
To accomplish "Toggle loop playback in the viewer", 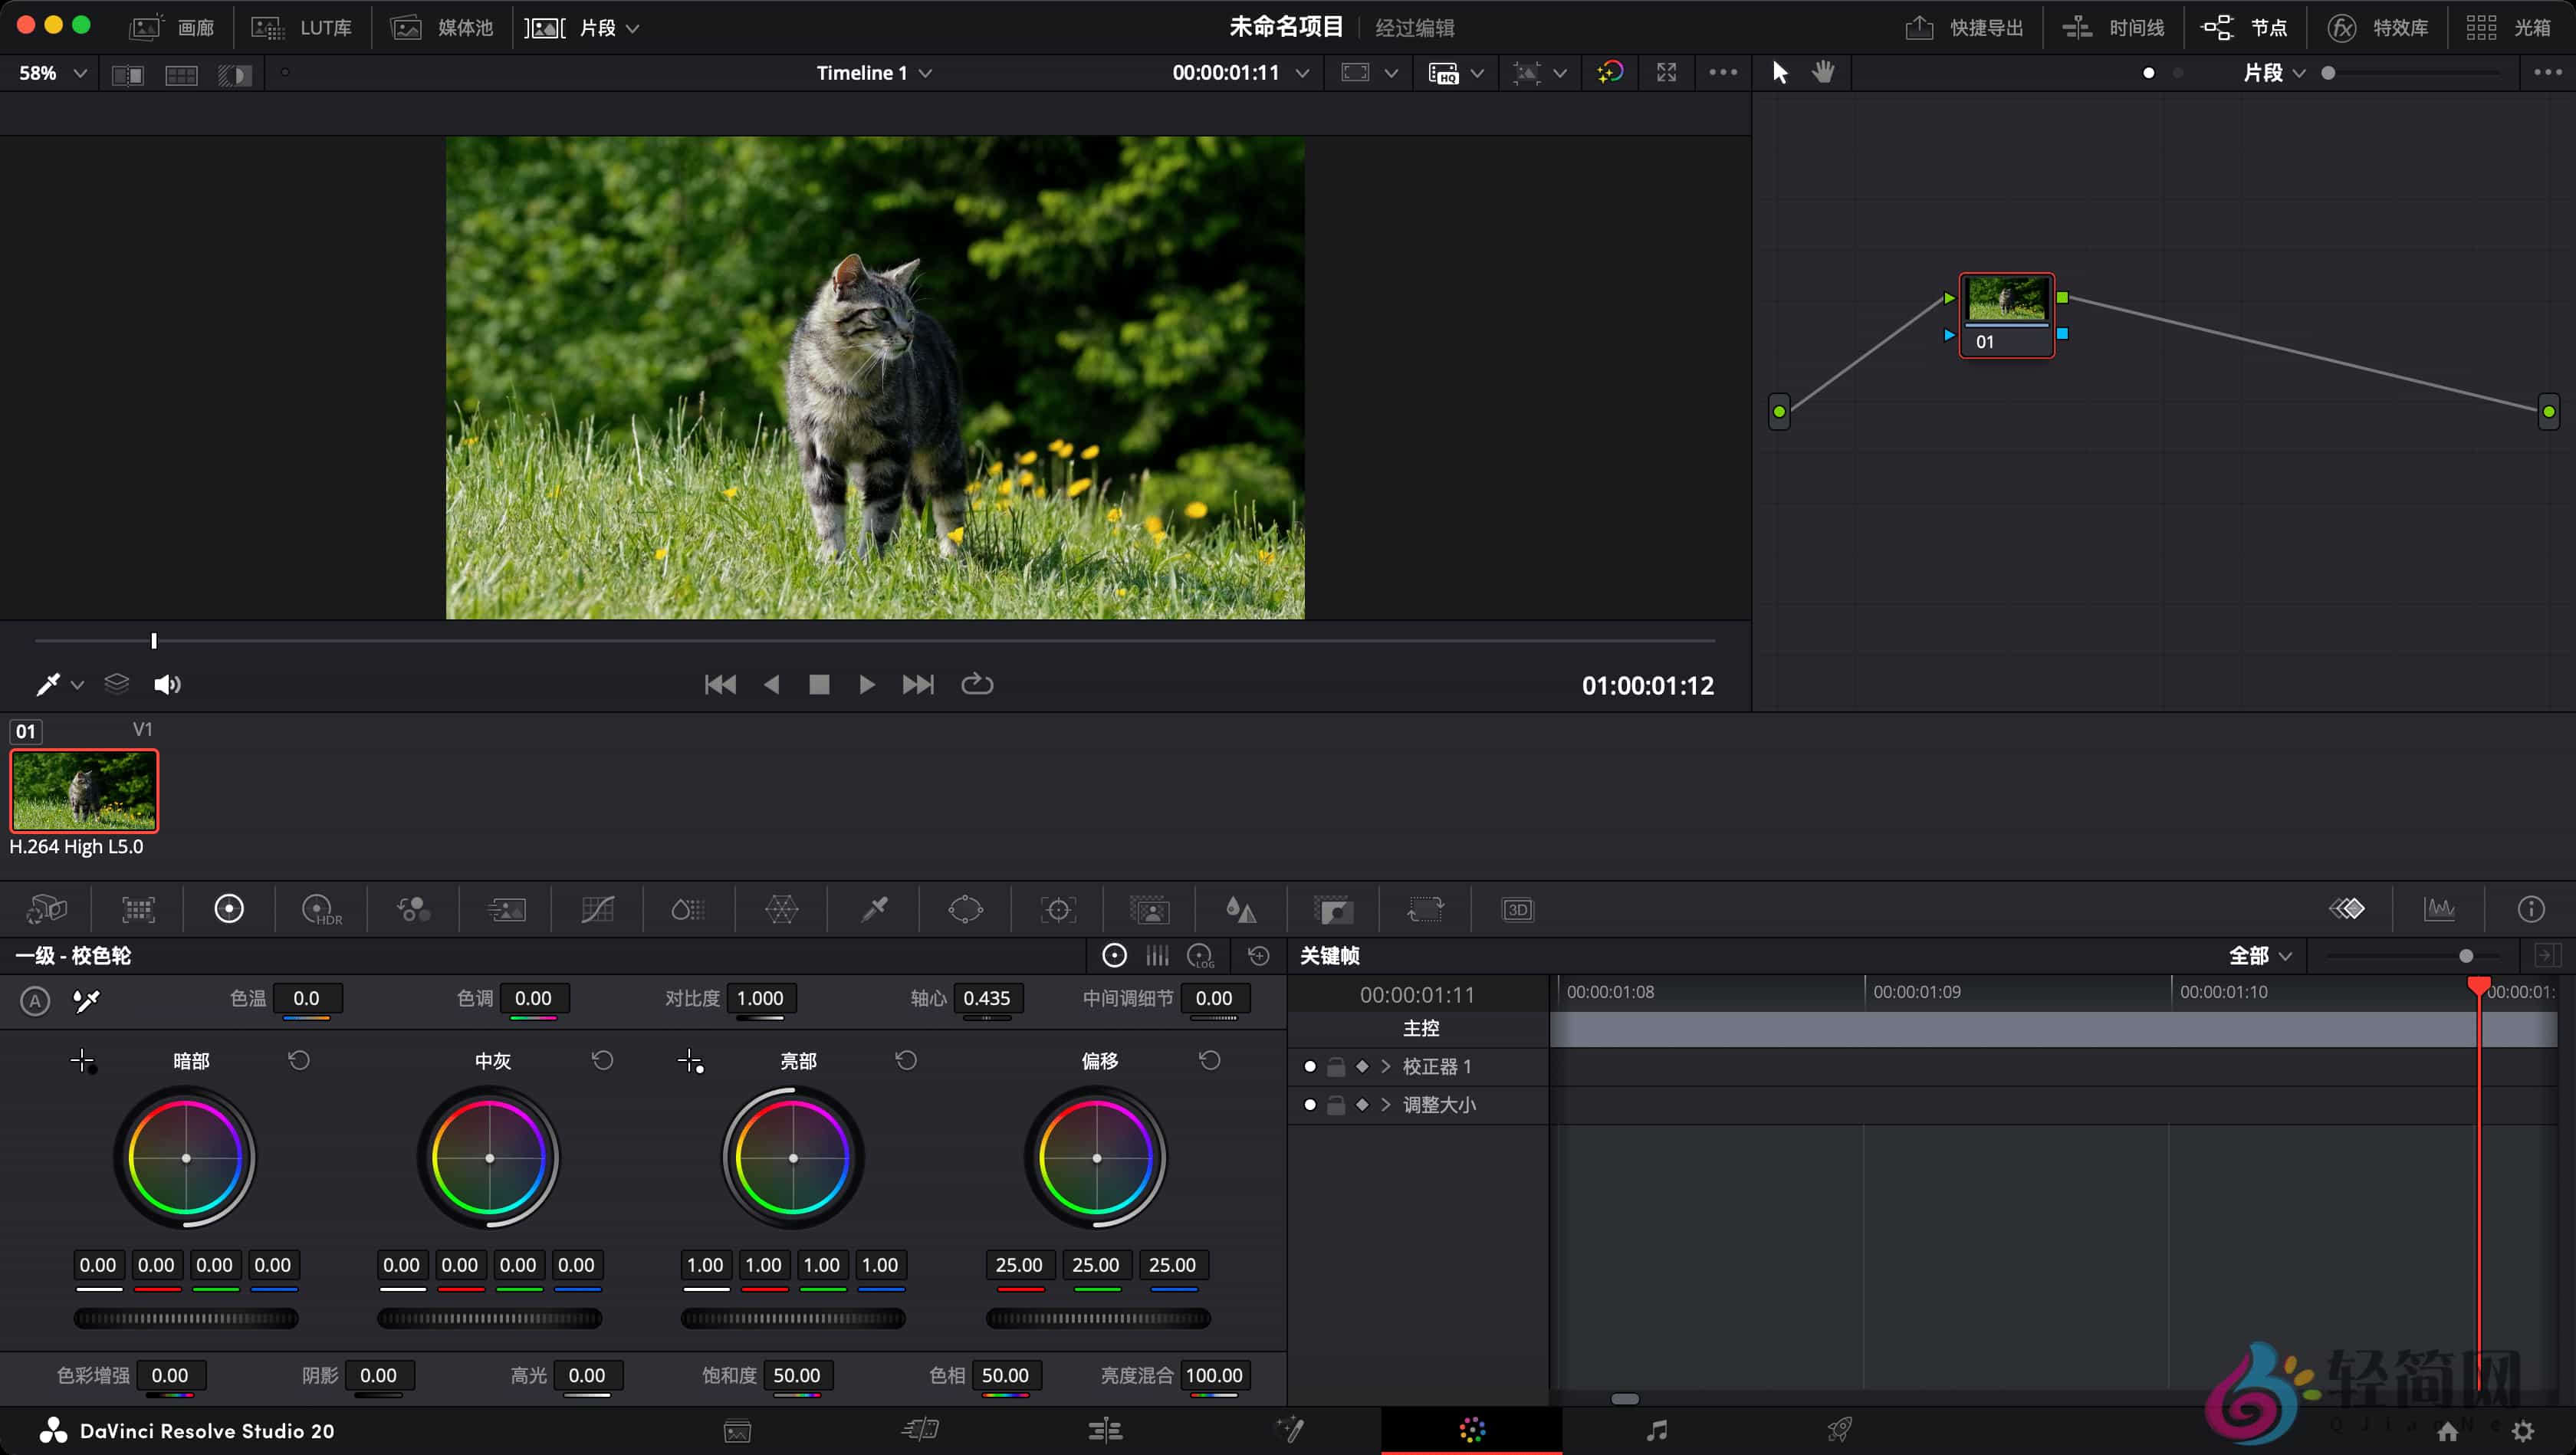I will [x=976, y=684].
